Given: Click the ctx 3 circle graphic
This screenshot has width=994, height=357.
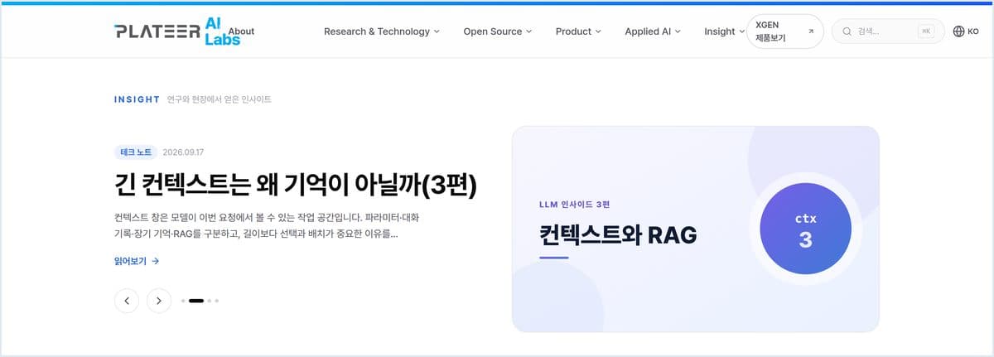Looking at the screenshot, I should click(x=805, y=229).
